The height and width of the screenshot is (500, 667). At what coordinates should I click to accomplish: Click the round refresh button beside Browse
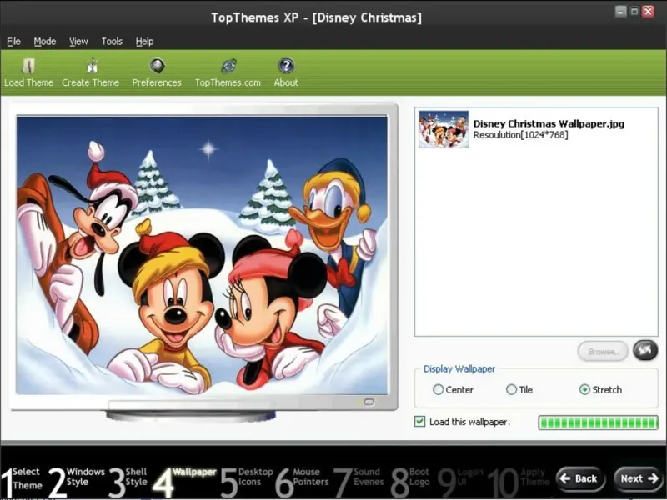click(644, 350)
